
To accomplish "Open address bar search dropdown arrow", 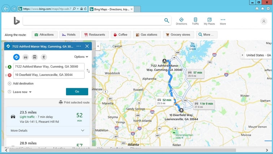I will click(x=78, y=9).
